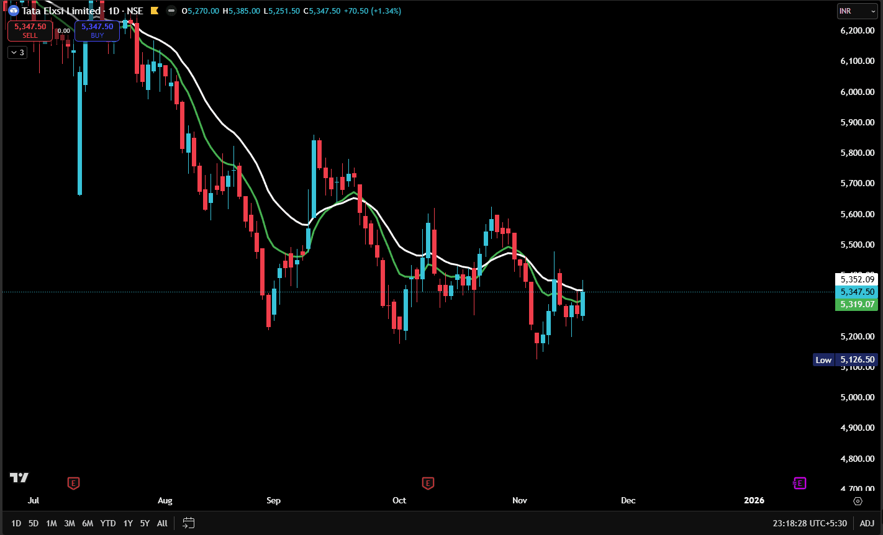Click the change value +70.50 (+1.34%)
Image resolution: width=883 pixels, height=535 pixels.
[372, 11]
